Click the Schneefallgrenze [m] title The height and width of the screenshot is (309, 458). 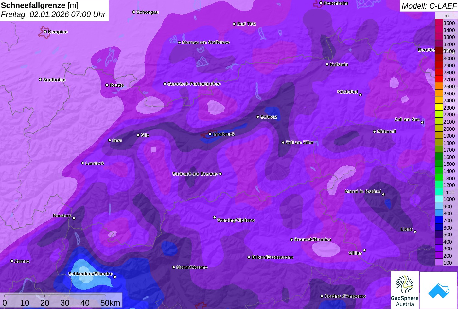point(40,6)
